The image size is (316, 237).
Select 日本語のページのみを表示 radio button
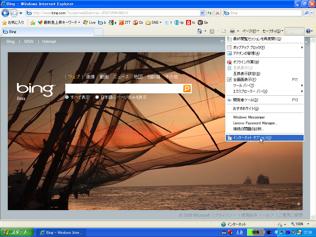pos(97,97)
